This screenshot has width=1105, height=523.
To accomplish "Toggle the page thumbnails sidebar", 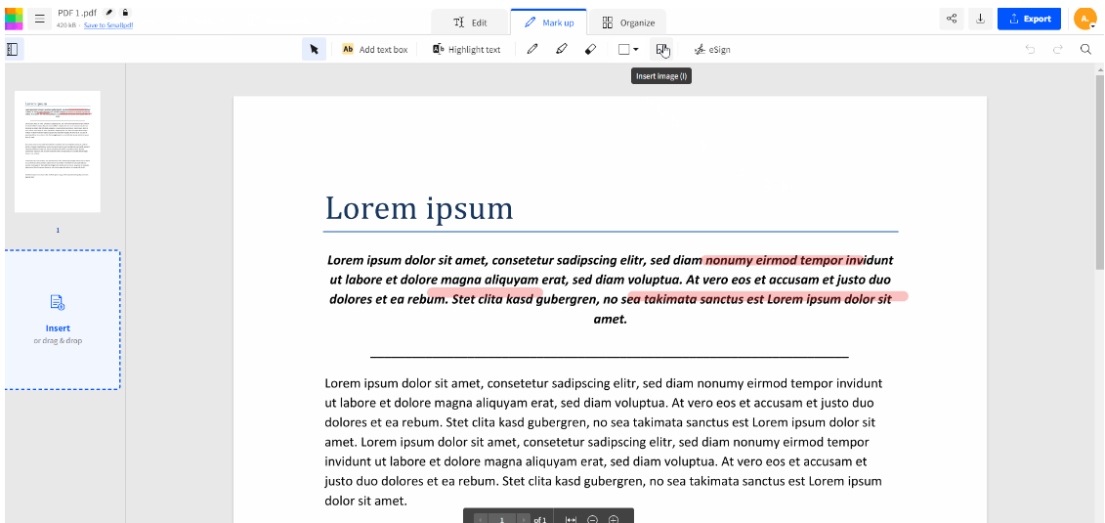I will [x=13, y=49].
